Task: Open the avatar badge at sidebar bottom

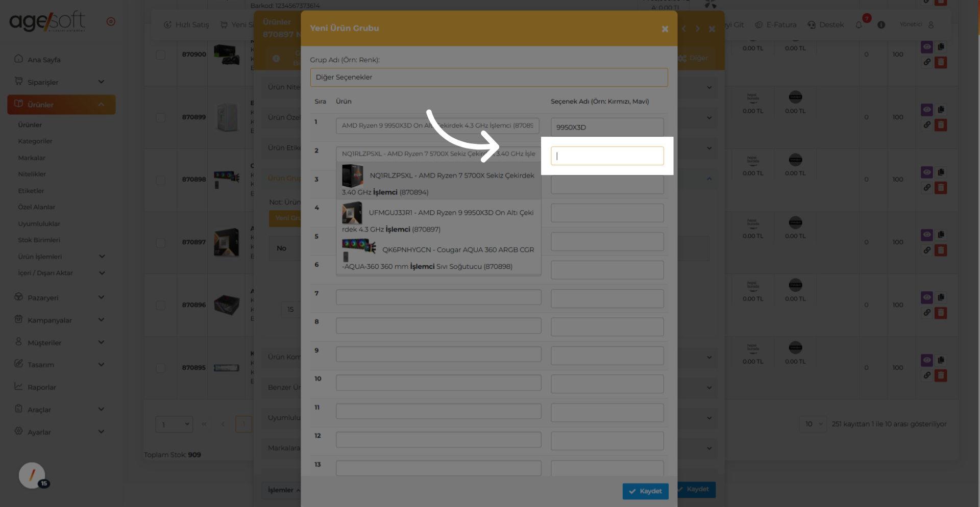Action: (32, 475)
